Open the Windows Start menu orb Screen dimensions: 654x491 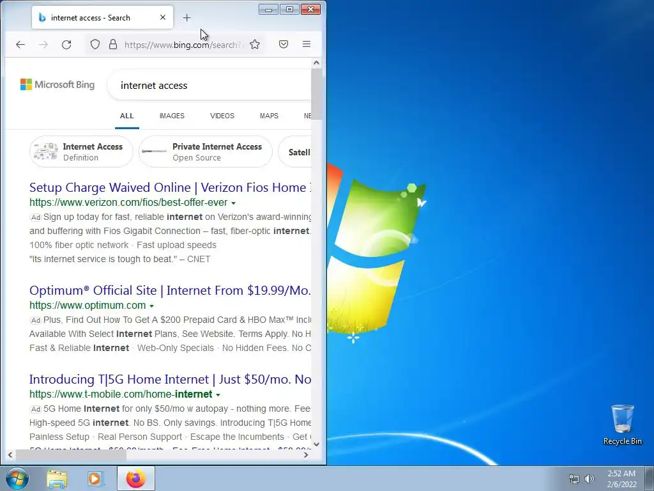click(x=17, y=478)
